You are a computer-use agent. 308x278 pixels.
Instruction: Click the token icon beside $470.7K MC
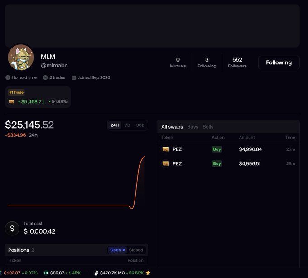96,273
